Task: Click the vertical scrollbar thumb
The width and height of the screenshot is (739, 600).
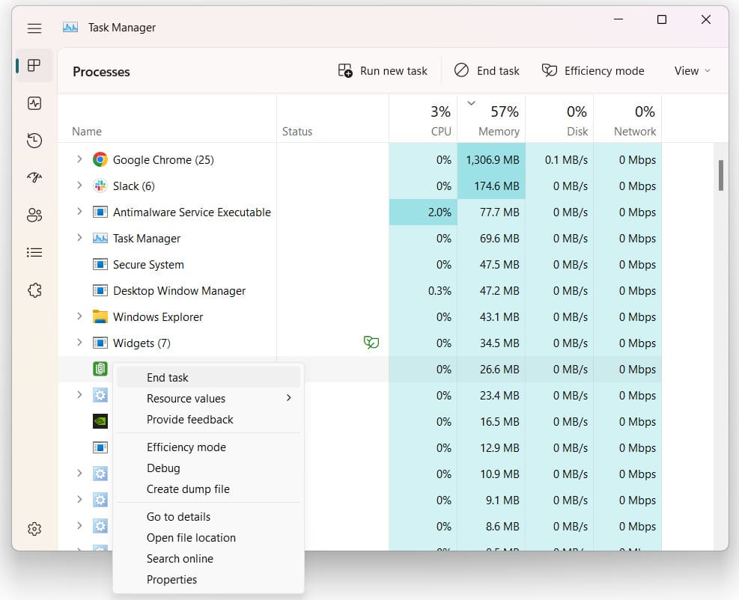Action: [x=720, y=175]
